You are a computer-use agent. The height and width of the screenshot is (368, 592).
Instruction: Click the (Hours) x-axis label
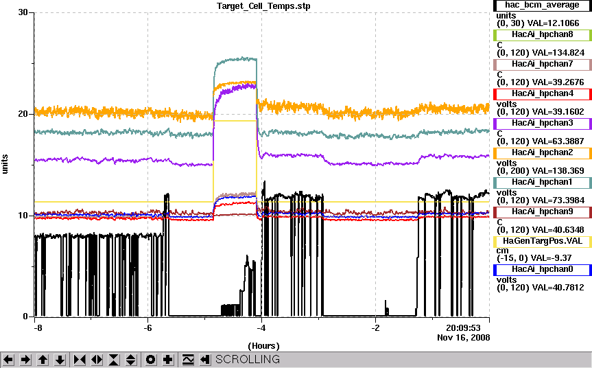click(263, 346)
